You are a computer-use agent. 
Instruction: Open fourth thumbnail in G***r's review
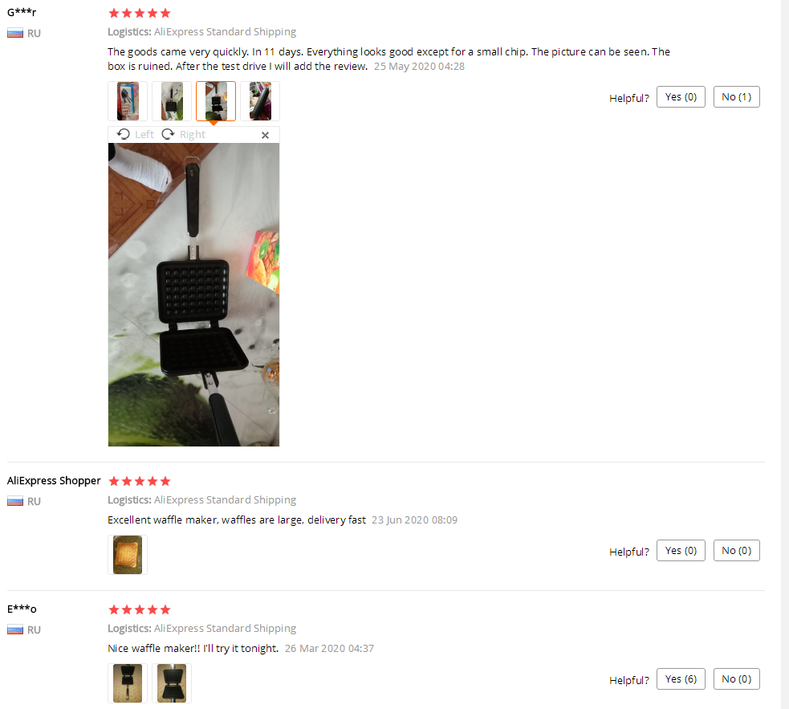[260, 101]
